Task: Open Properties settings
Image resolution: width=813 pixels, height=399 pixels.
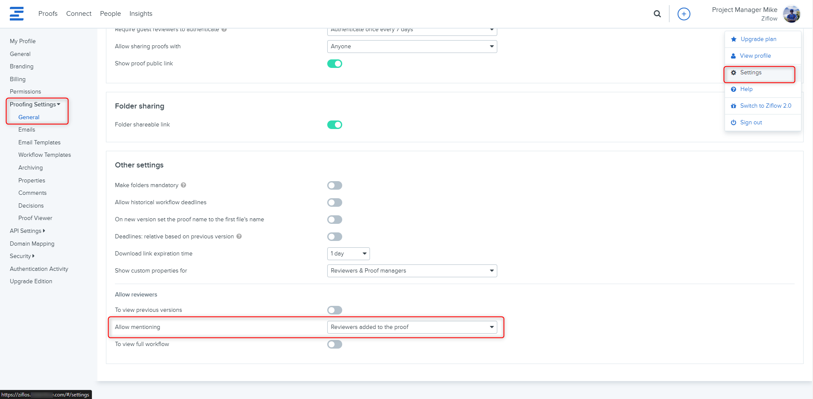Action: coord(32,180)
